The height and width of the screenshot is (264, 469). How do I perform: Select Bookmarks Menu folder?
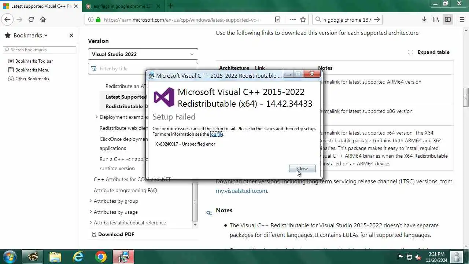pos(29,70)
